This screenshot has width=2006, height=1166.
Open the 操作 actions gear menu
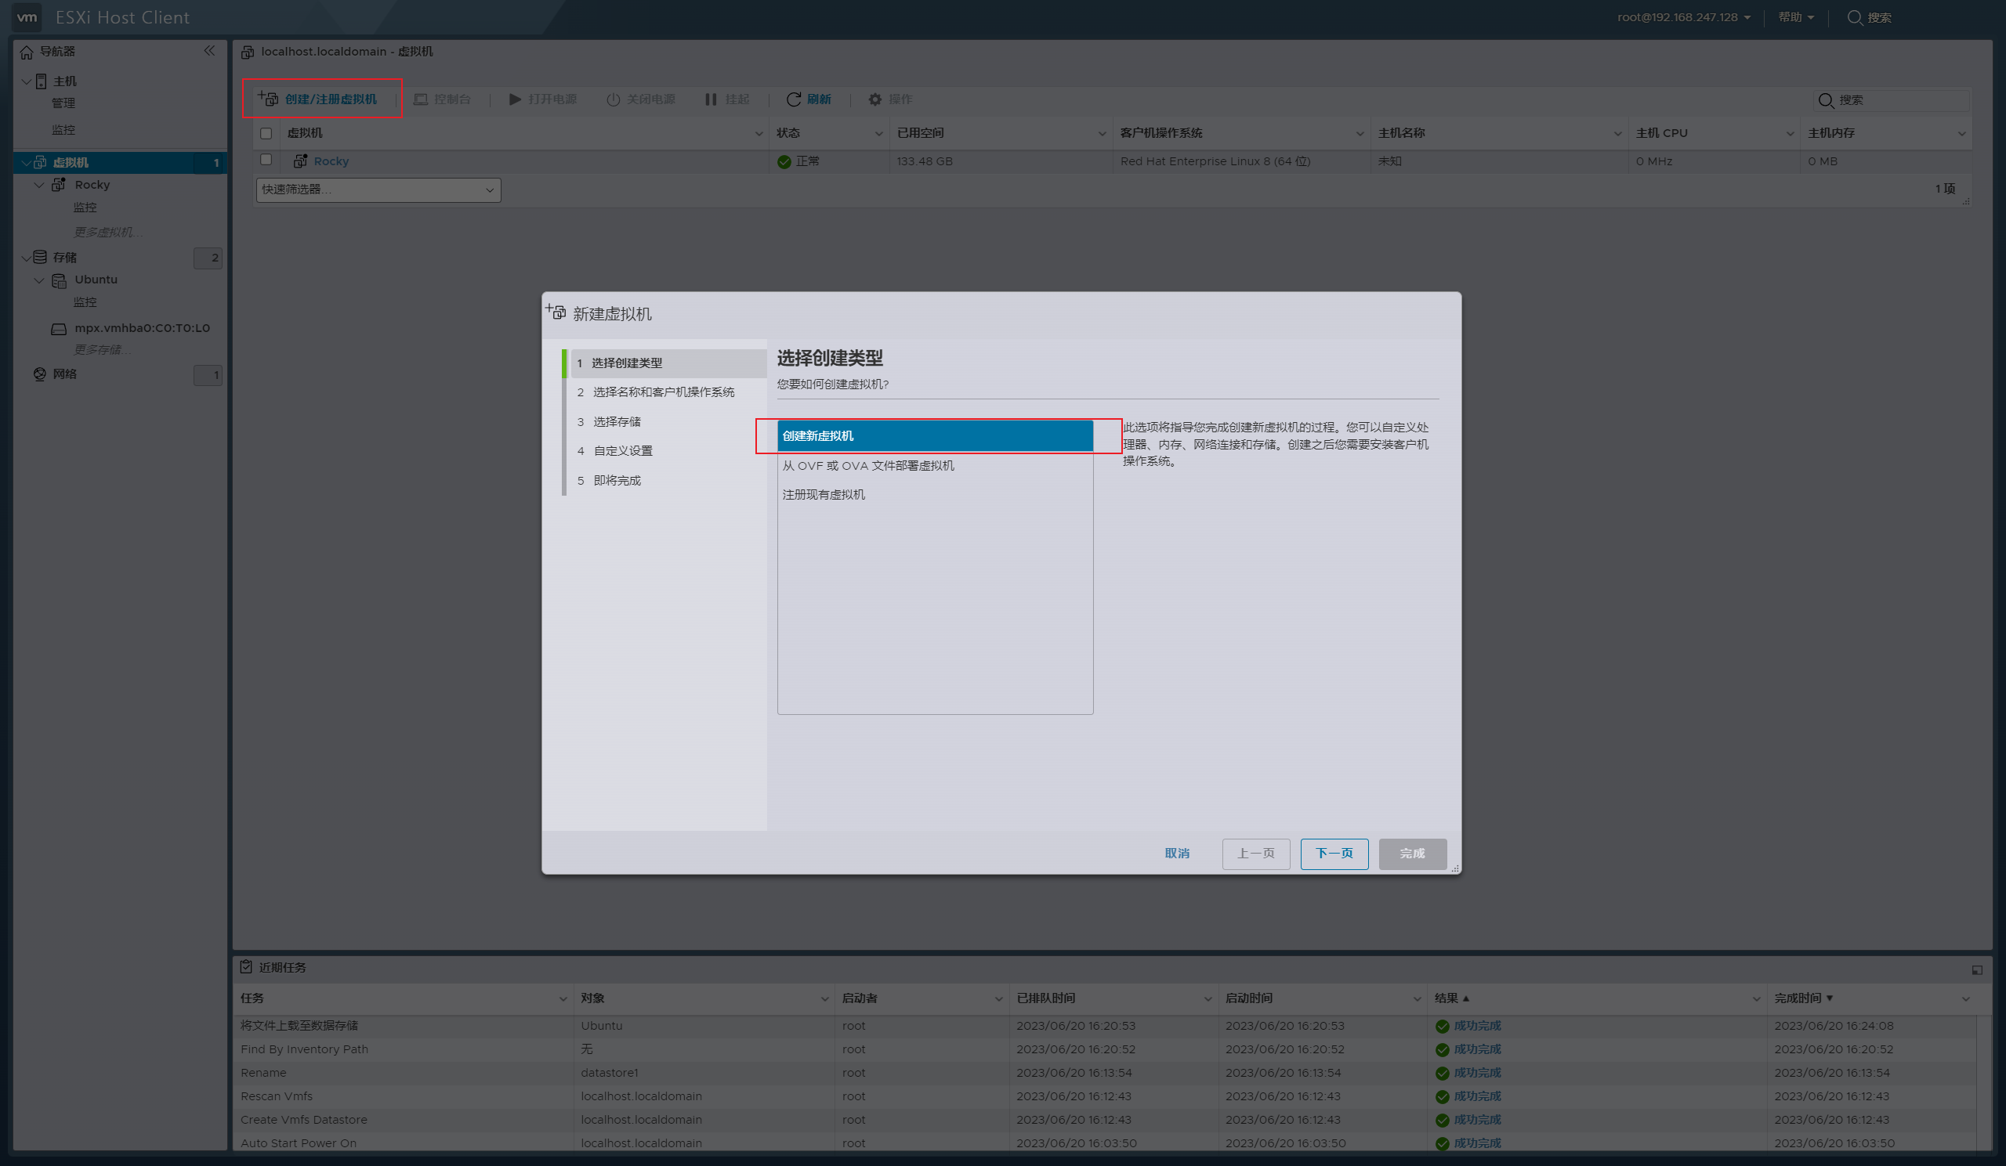(x=891, y=99)
